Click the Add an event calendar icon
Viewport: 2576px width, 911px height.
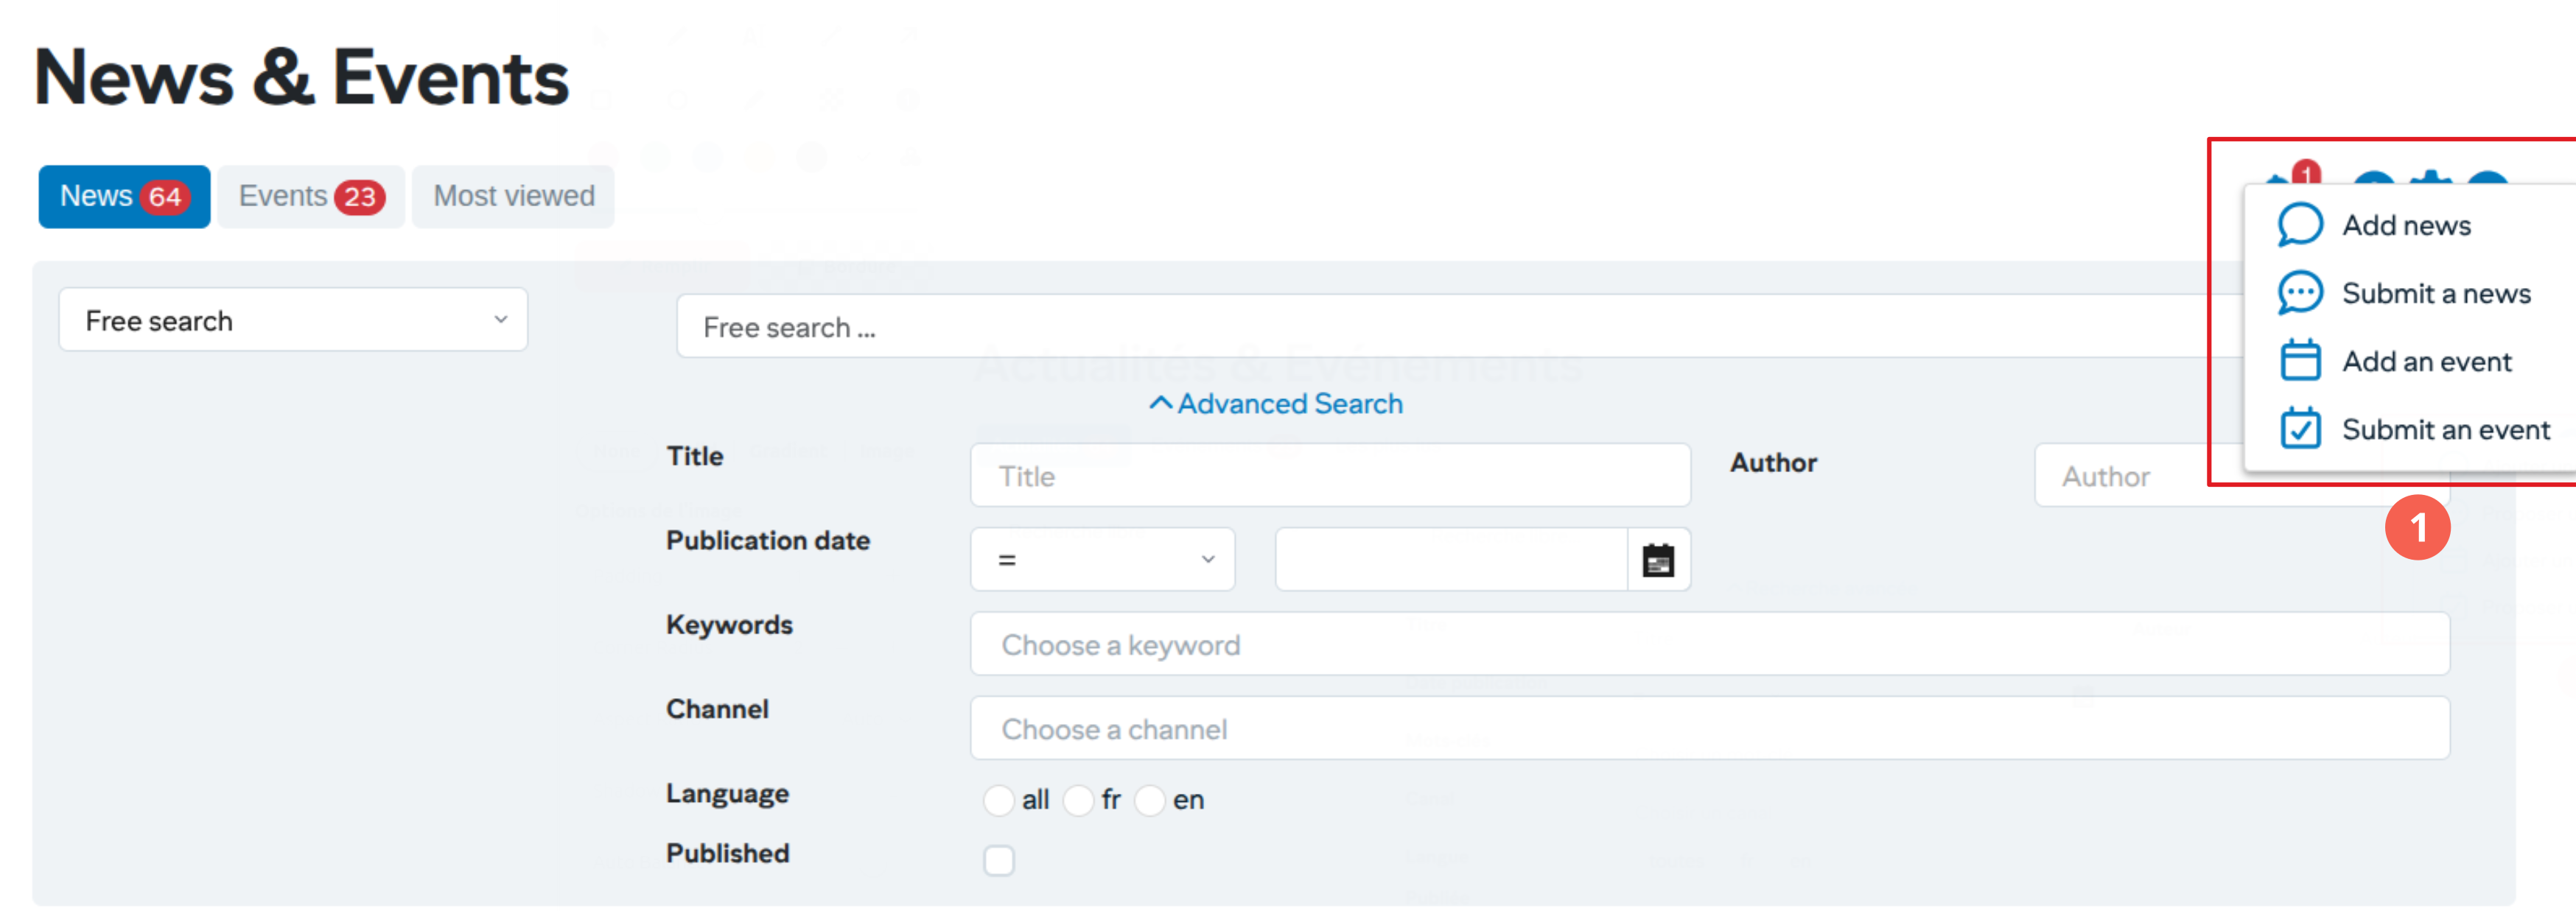coord(2299,361)
